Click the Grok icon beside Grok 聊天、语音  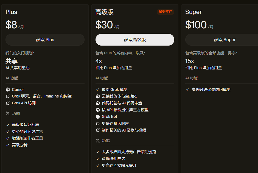8,96
